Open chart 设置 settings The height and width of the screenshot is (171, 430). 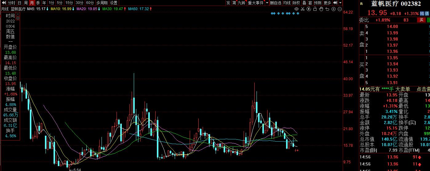coord(113,3)
